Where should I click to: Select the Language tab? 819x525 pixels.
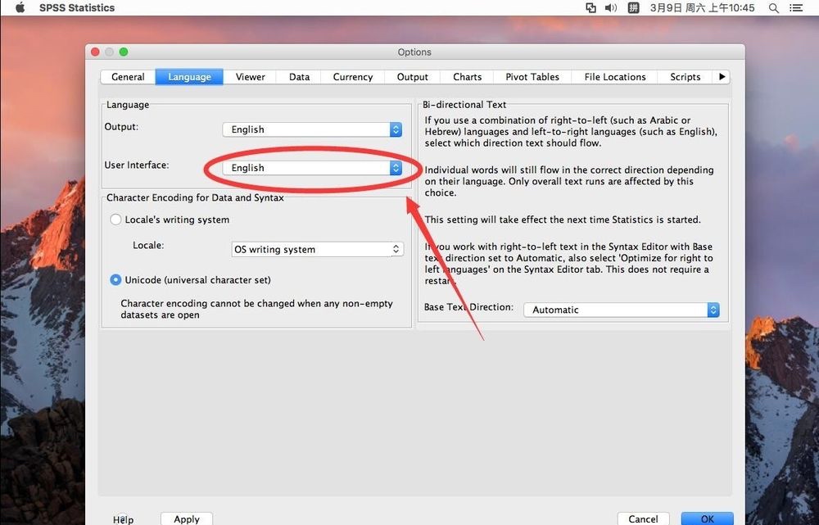point(190,77)
